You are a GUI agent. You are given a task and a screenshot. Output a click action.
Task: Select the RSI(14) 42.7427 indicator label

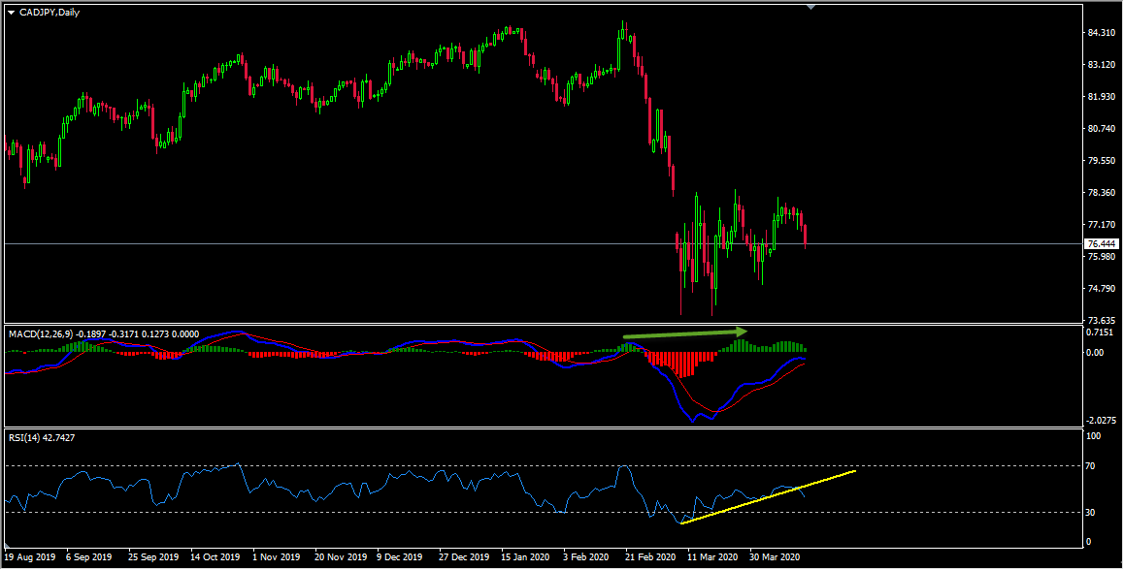42,437
